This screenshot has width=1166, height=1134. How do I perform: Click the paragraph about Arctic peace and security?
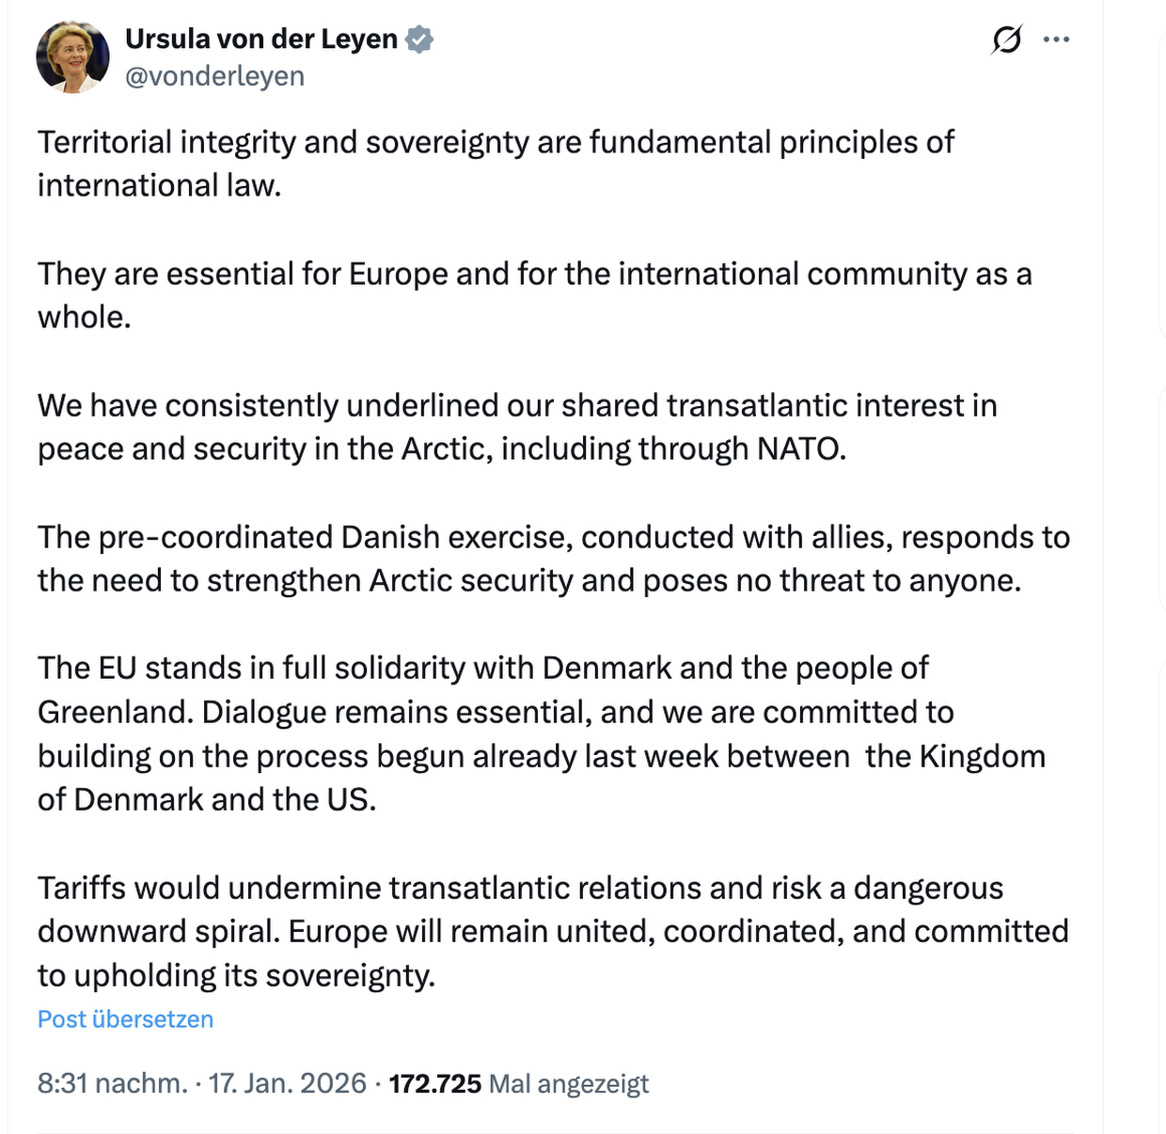tap(517, 427)
